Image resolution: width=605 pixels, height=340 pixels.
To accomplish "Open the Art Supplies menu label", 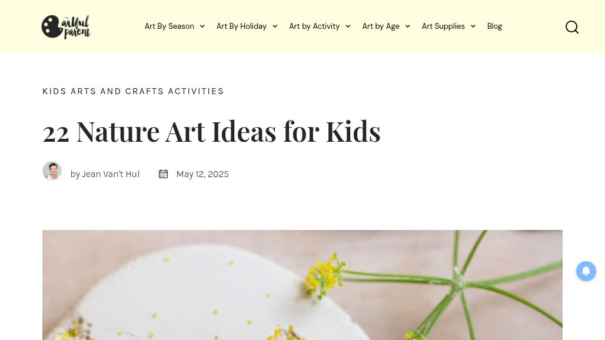I will (x=443, y=26).
